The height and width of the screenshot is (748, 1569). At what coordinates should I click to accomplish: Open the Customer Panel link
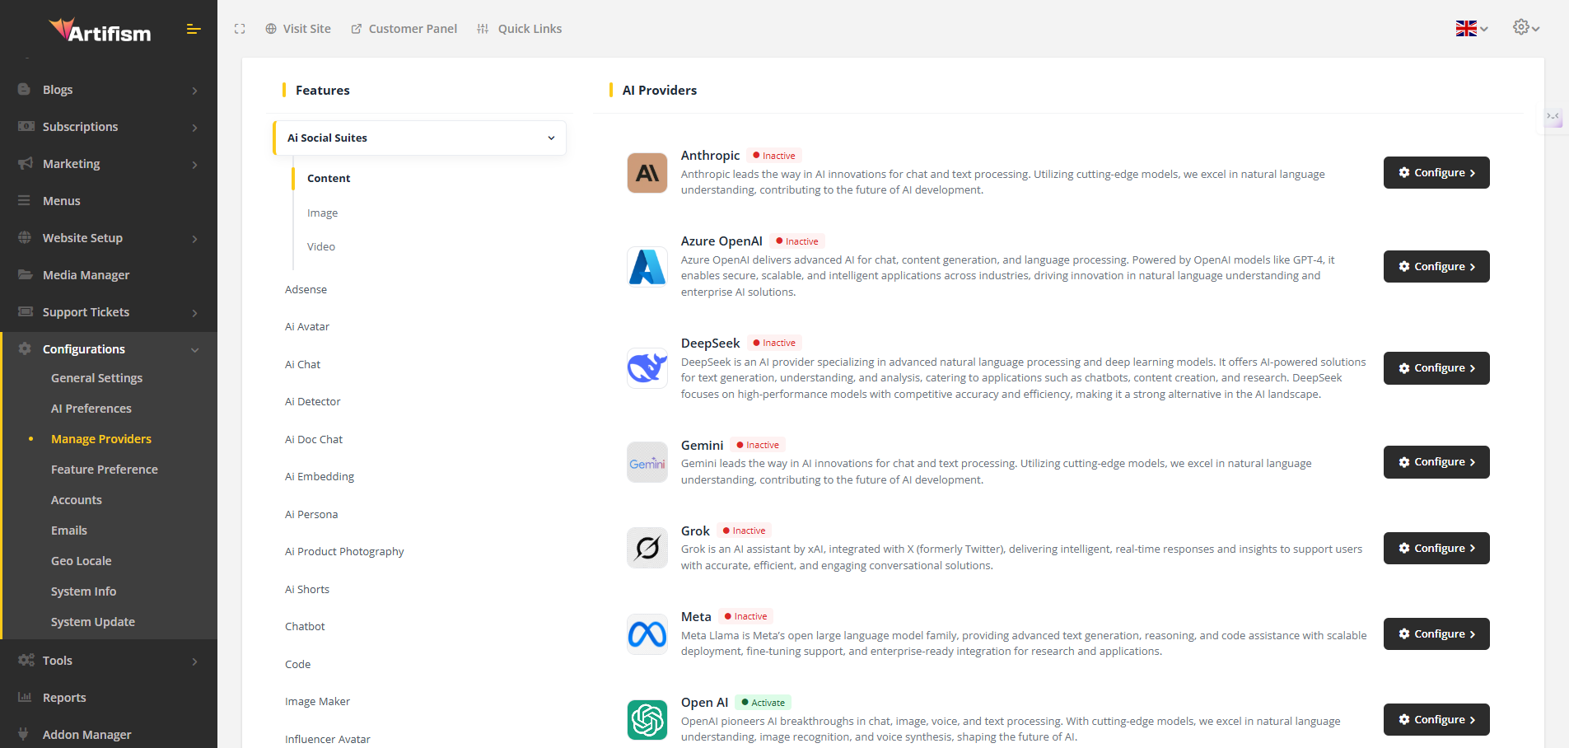point(404,29)
